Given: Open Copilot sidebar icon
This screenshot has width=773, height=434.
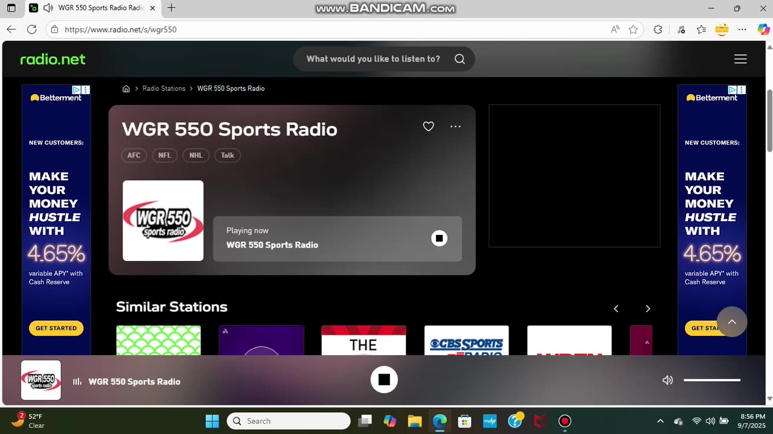Looking at the screenshot, I should 763,29.
